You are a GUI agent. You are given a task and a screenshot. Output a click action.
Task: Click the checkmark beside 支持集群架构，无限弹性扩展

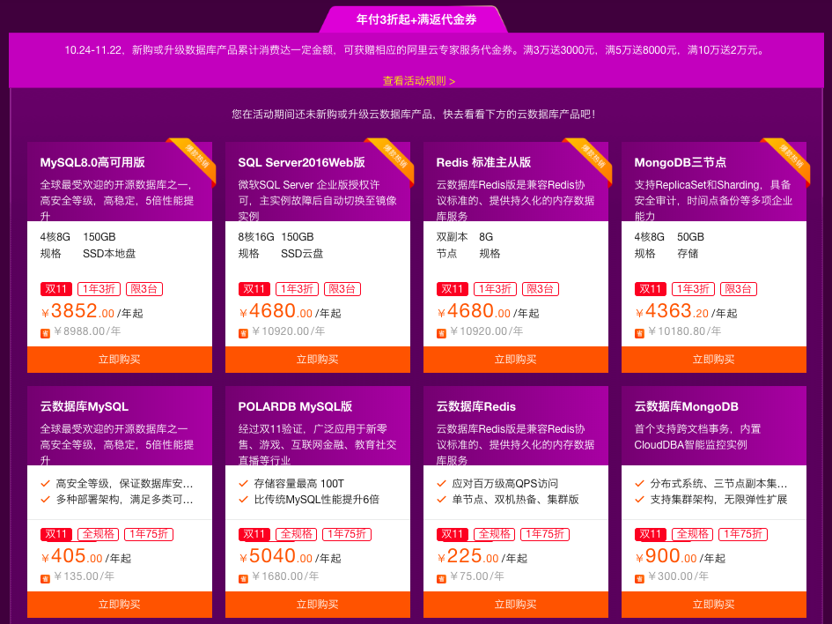pyautogui.click(x=639, y=499)
